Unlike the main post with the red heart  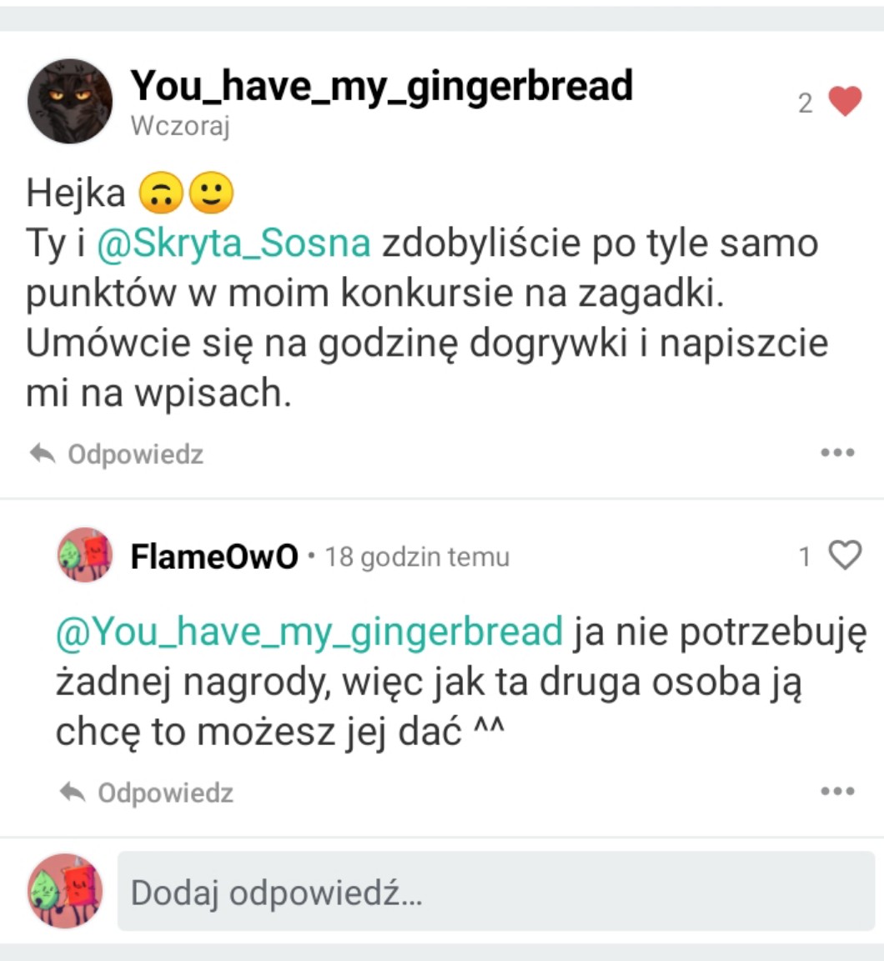click(845, 102)
